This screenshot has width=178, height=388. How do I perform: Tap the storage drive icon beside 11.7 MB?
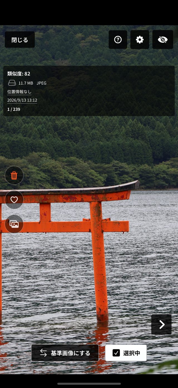tap(12, 83)
